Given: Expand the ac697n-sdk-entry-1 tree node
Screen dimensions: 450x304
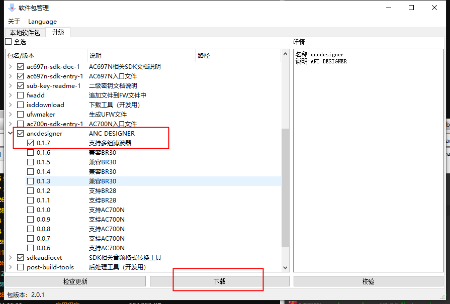Looking at the screenshot, I should click(x=11, y=76).
